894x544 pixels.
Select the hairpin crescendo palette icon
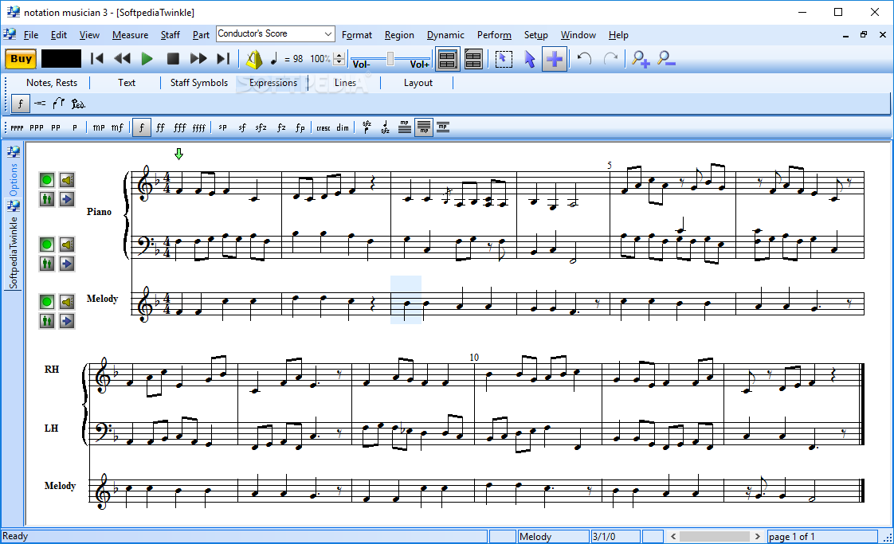coord(40,104)
